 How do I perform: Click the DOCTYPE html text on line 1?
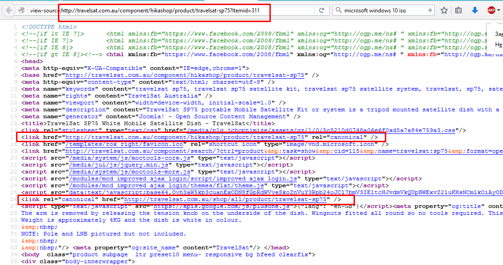pos(49,27)
